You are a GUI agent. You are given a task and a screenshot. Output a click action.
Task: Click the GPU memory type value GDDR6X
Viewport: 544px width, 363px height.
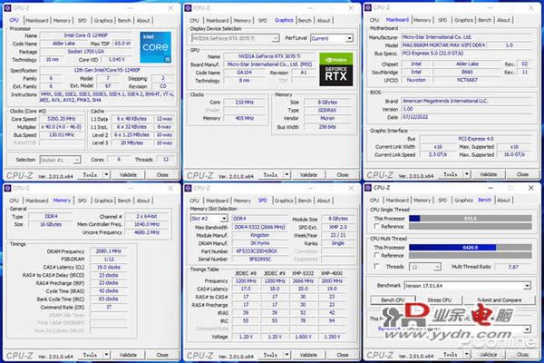[327, 110]
